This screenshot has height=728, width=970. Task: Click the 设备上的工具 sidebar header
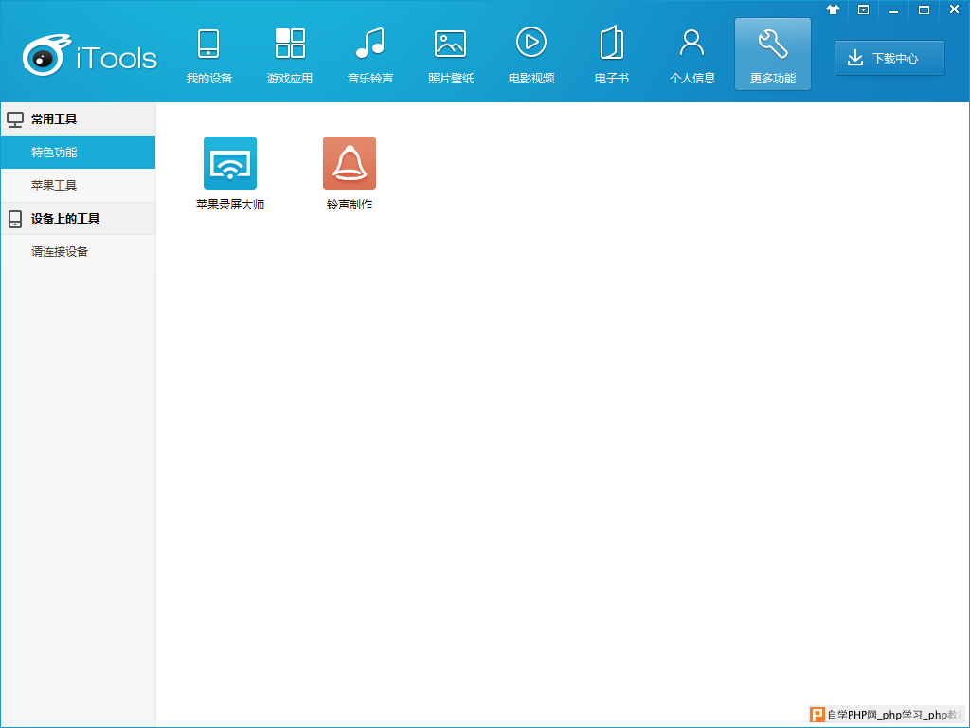click(78, 219)
